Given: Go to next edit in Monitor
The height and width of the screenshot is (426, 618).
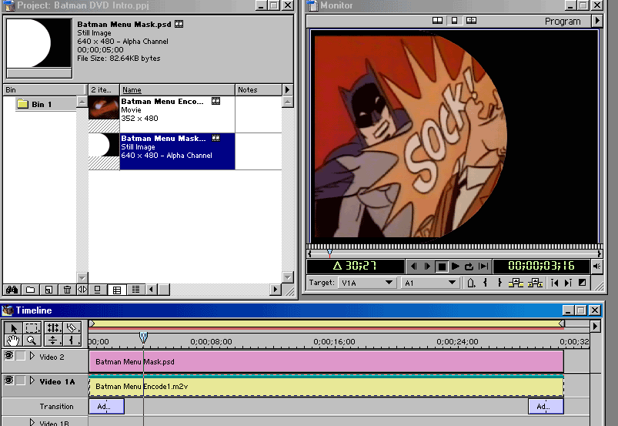Looking at the screenshot, I should (568, 283).
